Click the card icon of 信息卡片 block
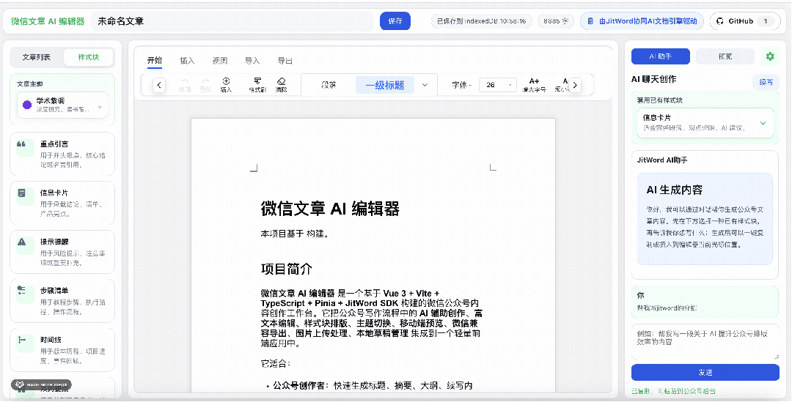Image resolution: width=792 pixels, height=402 pixels. tap(22, 193)
